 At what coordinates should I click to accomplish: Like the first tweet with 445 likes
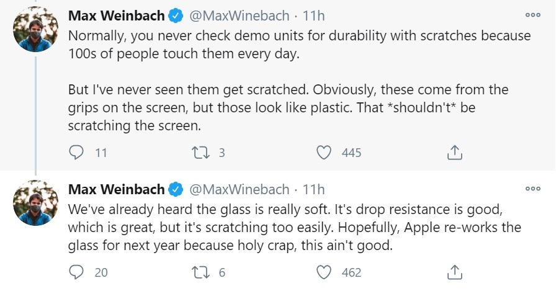pos(325,152)
